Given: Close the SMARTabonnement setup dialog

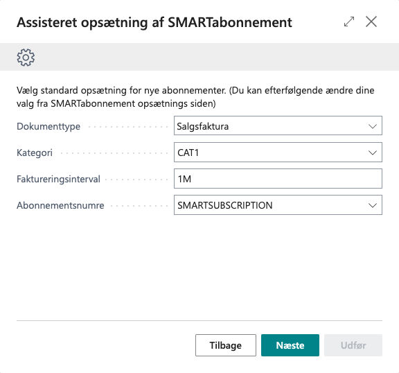Looking at the screenshot, I should (371, 21).
